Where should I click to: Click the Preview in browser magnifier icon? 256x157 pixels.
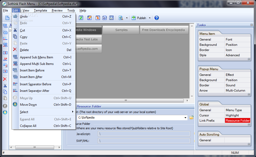click(x=121, y=18)
